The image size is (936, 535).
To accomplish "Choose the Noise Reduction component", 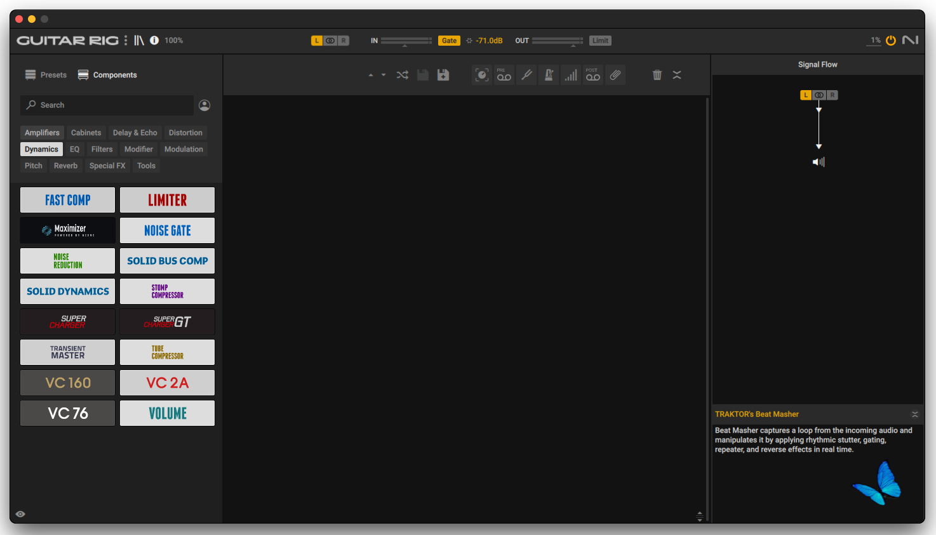I will tap(68, 261).
